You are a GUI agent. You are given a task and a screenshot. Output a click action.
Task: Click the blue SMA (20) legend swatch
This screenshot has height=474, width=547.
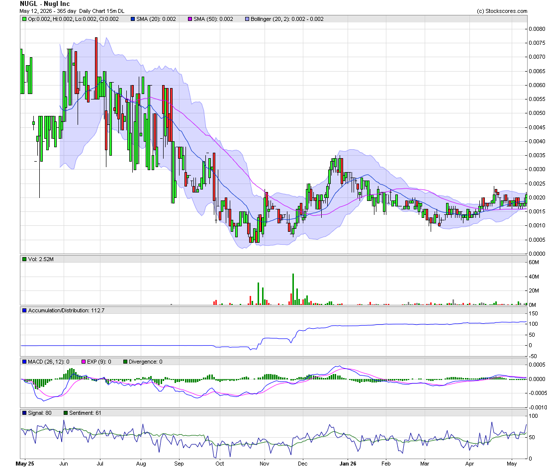pos(133,19)
